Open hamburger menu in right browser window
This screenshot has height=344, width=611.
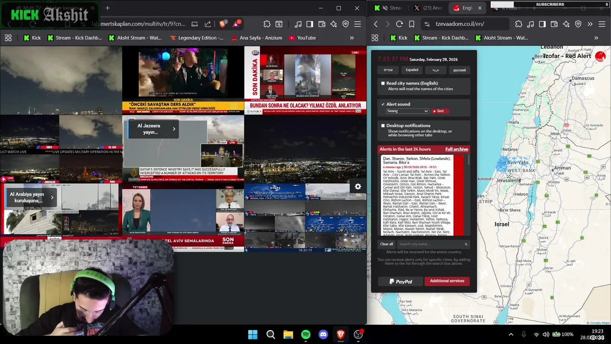click(602, 24)
